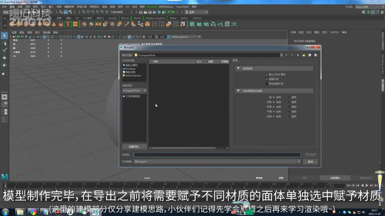The height and width of the screenshot is (216, 385).
Task: Select 禁用 for the 点组 option
Action: [289, 102]
